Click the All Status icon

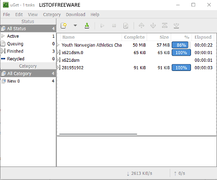point(3,28)
